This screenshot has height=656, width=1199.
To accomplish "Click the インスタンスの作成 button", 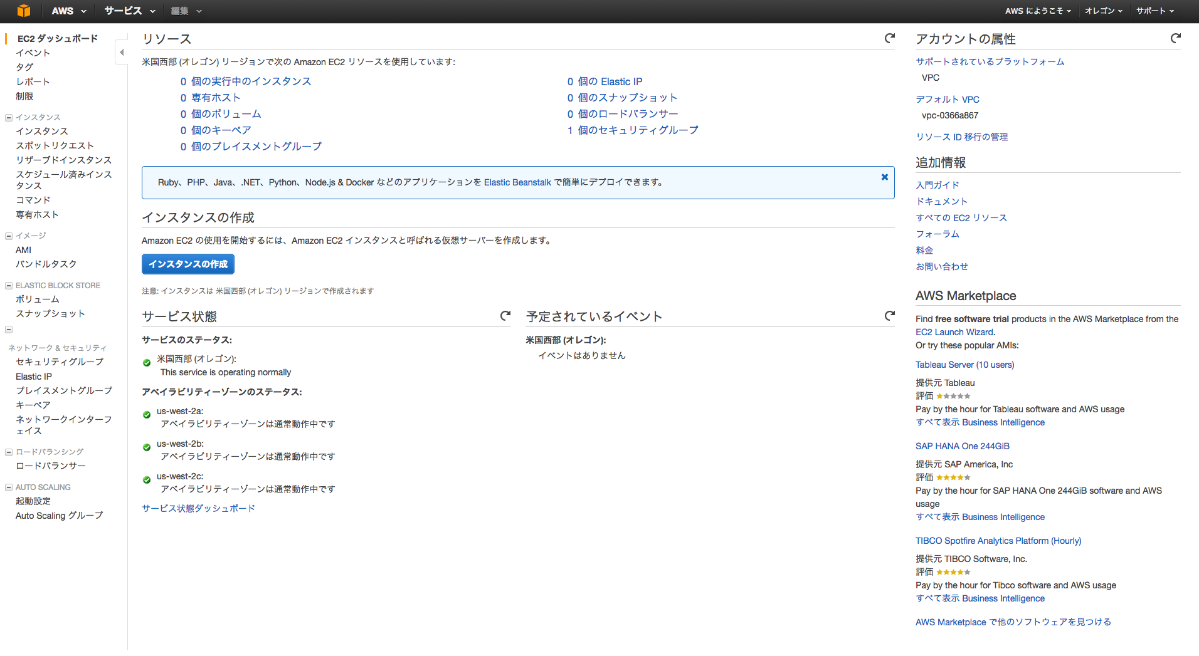I will pyautogui.click(x=188, y=264).
